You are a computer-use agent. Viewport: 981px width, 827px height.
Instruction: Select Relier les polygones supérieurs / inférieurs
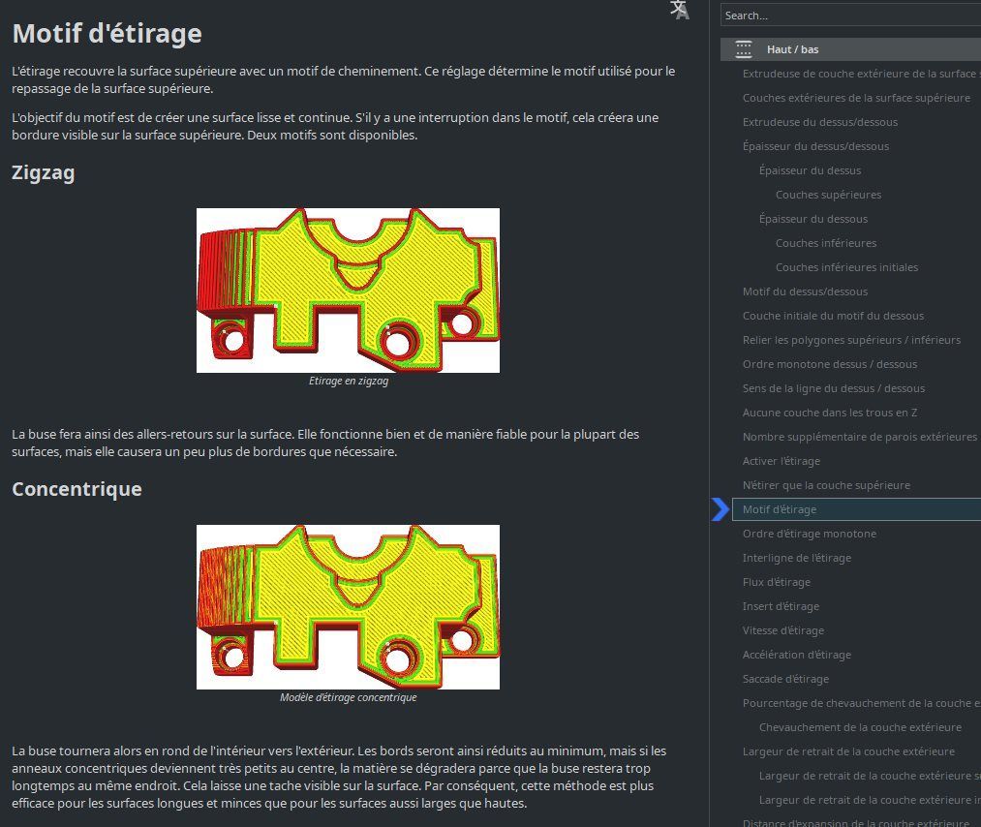(x=851, y=340)
